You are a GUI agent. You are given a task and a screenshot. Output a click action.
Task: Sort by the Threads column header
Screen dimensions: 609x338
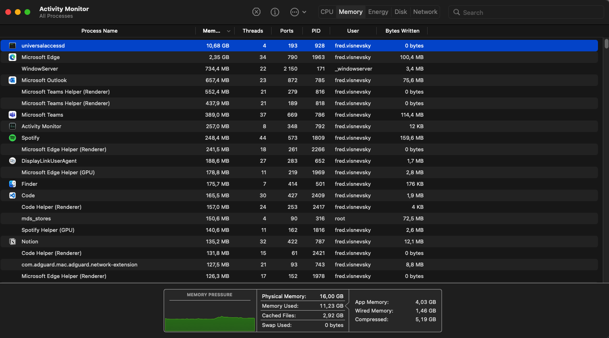(252, 31)
